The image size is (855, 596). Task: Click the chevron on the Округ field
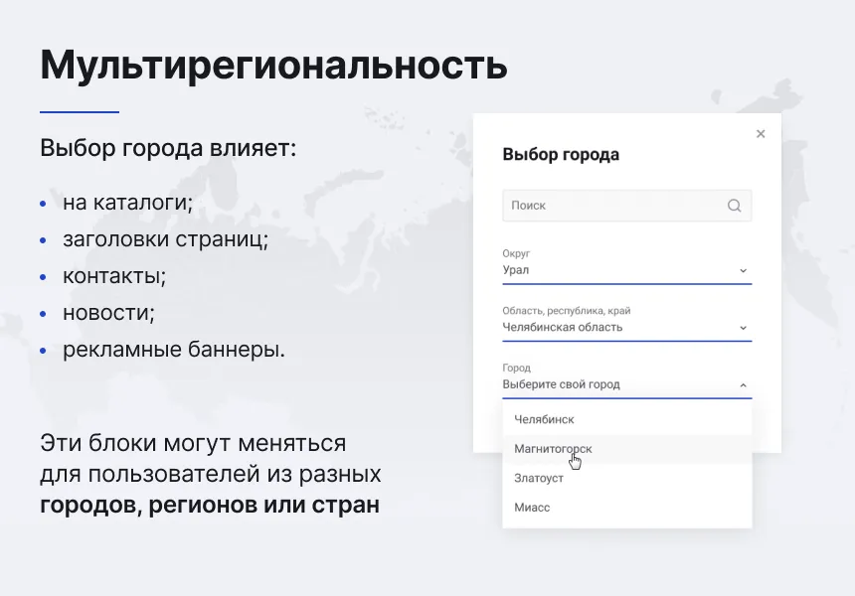[x=743, y=269]
